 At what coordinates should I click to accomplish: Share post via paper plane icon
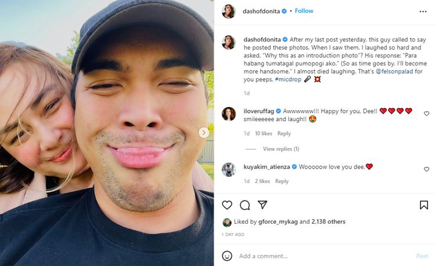pyautogui.click(x=262, y=205)
